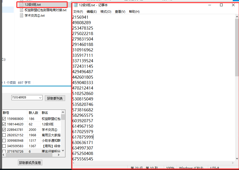Open the 帮助(H) menu

coord(134,11)
